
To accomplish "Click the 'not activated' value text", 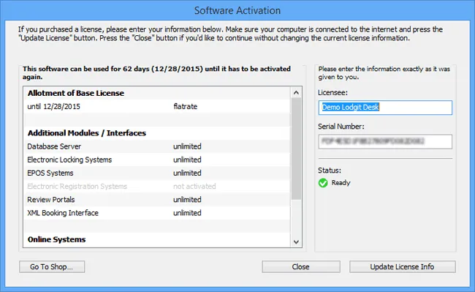I will click(194, 187).
